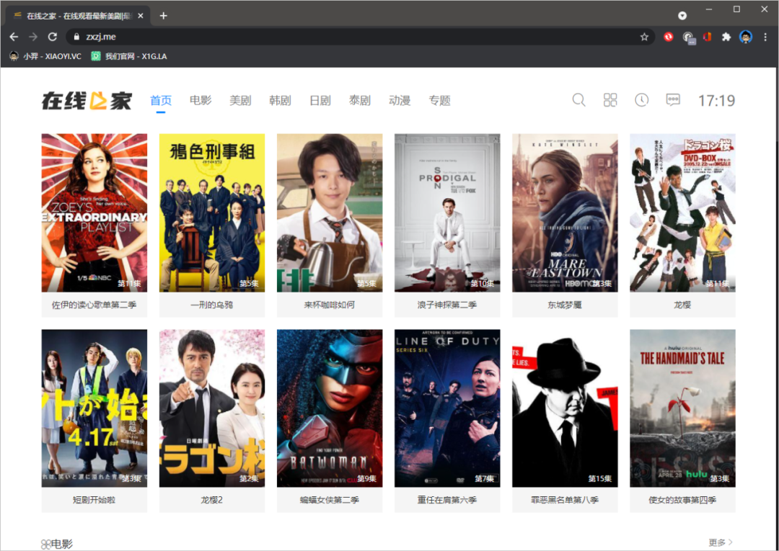Click the 17:19 clock text
Screen dimensions: 779x551
[x=716, y=101]
